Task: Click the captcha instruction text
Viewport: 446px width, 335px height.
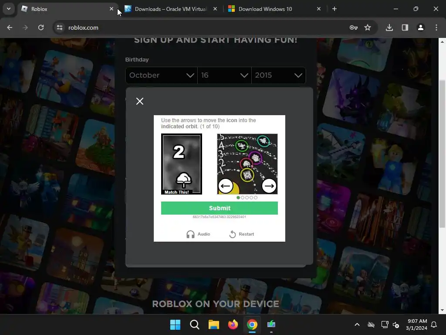Action: coord(209,123)
